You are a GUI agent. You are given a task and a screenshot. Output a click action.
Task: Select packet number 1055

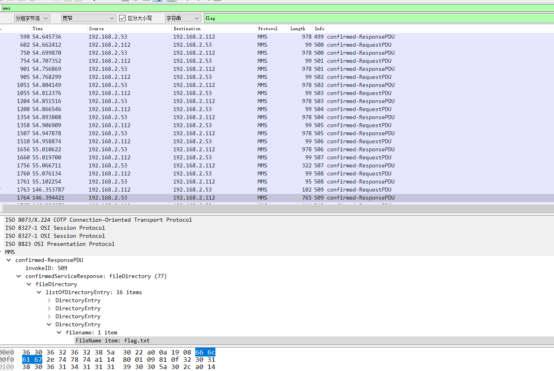pyautogui.click(x=277, y=93)
